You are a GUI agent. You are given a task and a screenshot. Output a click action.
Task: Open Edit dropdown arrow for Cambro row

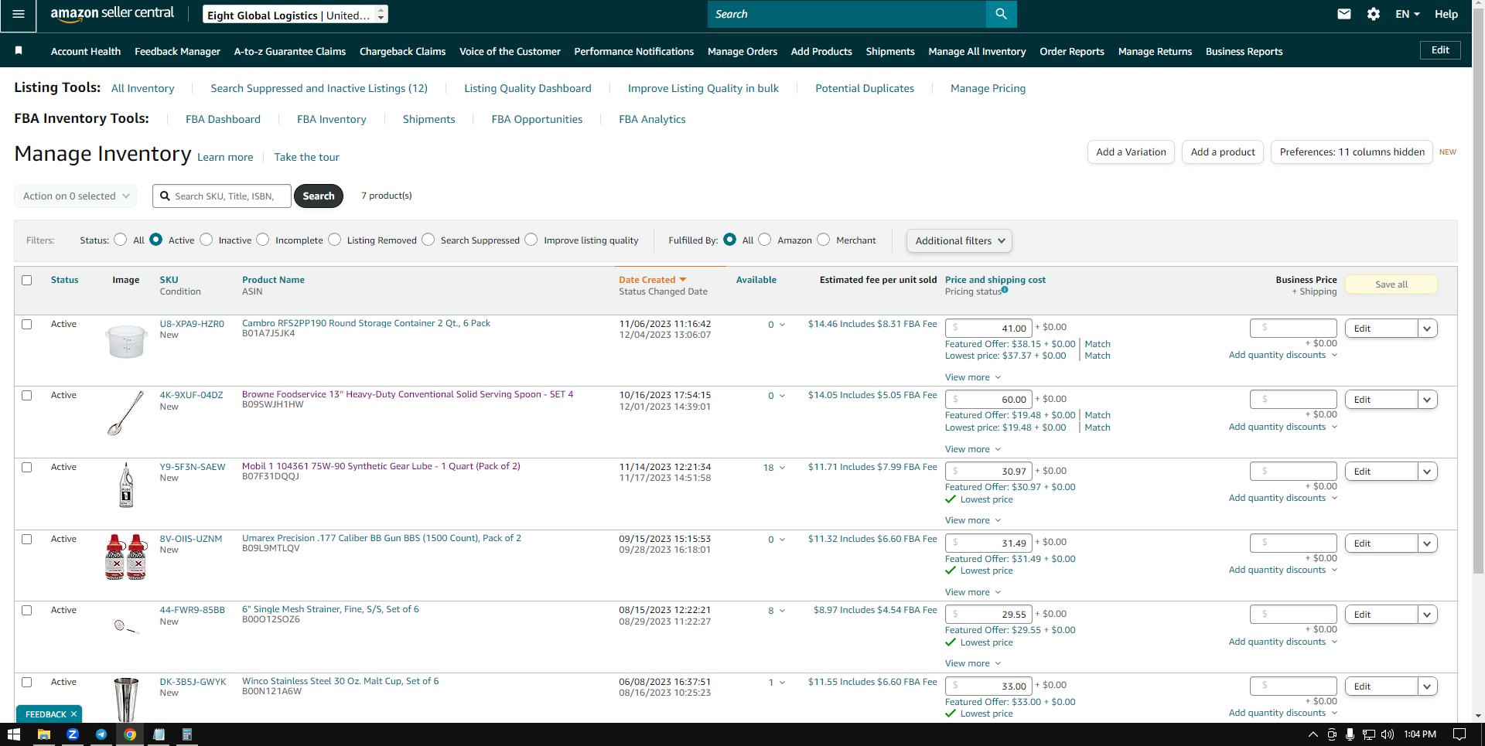[1427, 328]
